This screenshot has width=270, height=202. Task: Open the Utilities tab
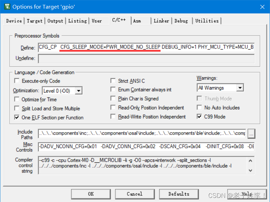pos(207,21)
